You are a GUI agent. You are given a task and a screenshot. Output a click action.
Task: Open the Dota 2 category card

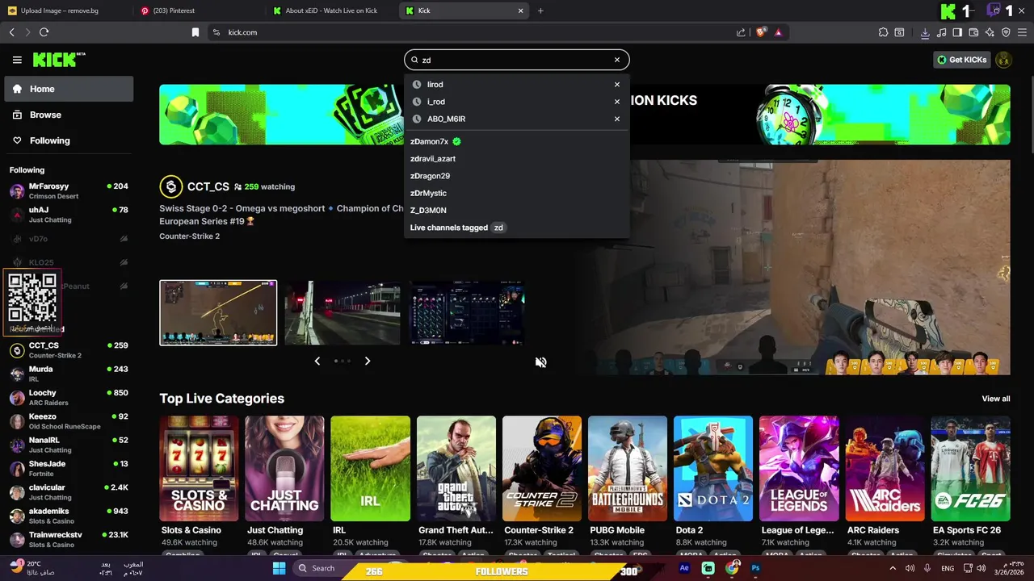point(713,469)
